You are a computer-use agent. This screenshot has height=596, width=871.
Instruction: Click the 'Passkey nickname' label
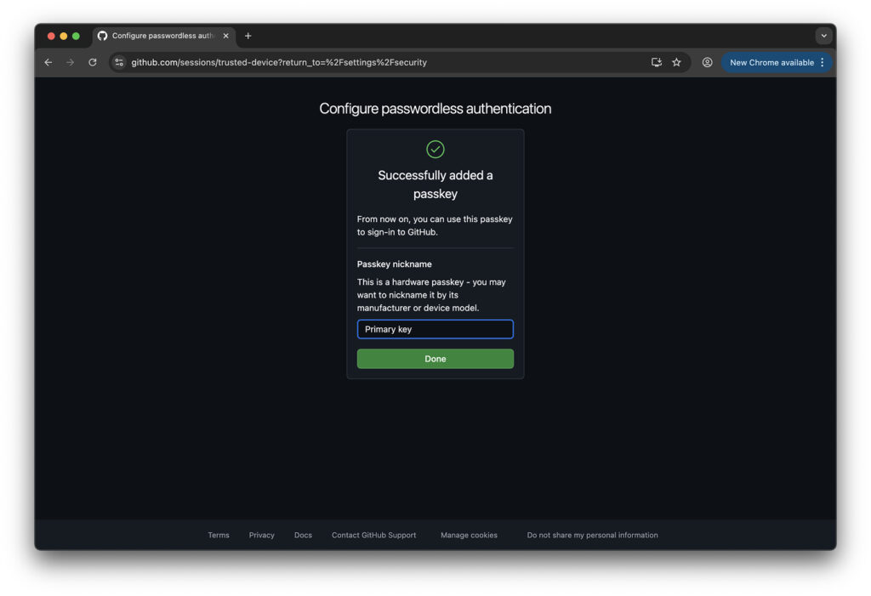tap(394, 264)
